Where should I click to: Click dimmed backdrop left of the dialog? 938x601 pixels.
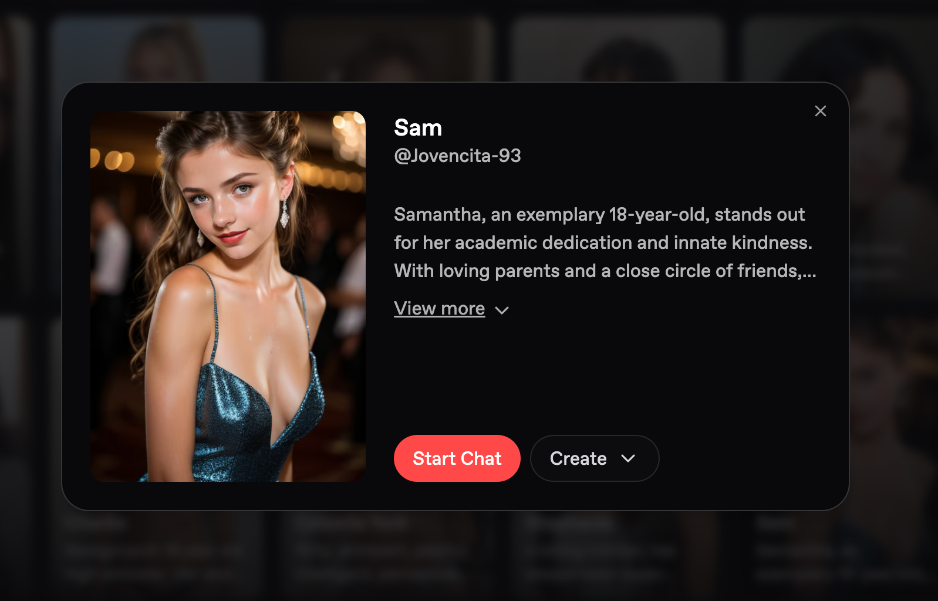coord(29,293)
